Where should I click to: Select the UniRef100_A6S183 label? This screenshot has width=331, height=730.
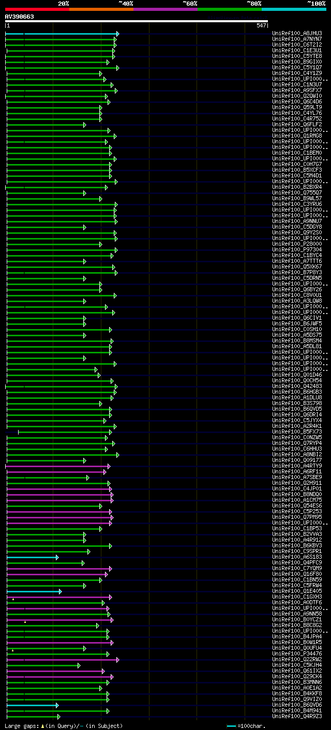(297, 557)
